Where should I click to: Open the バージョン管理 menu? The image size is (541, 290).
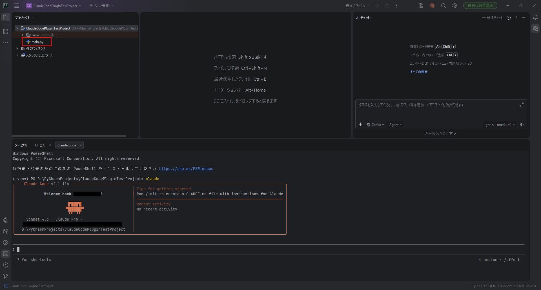pyautogui.click(x=101, y=6)
